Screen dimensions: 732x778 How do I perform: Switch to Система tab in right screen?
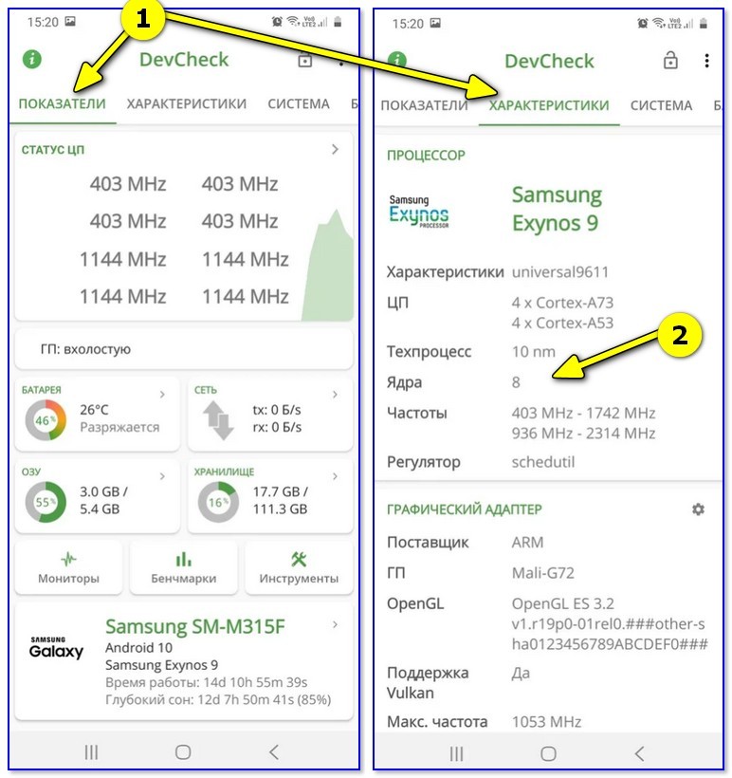coord(661,105)
